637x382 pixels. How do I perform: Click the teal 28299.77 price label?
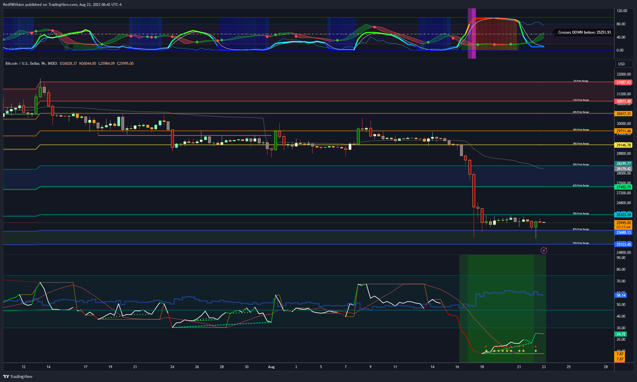623,164
